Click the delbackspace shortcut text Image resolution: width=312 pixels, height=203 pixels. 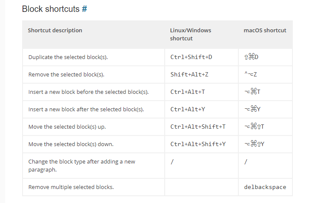(x=265, y=187)
